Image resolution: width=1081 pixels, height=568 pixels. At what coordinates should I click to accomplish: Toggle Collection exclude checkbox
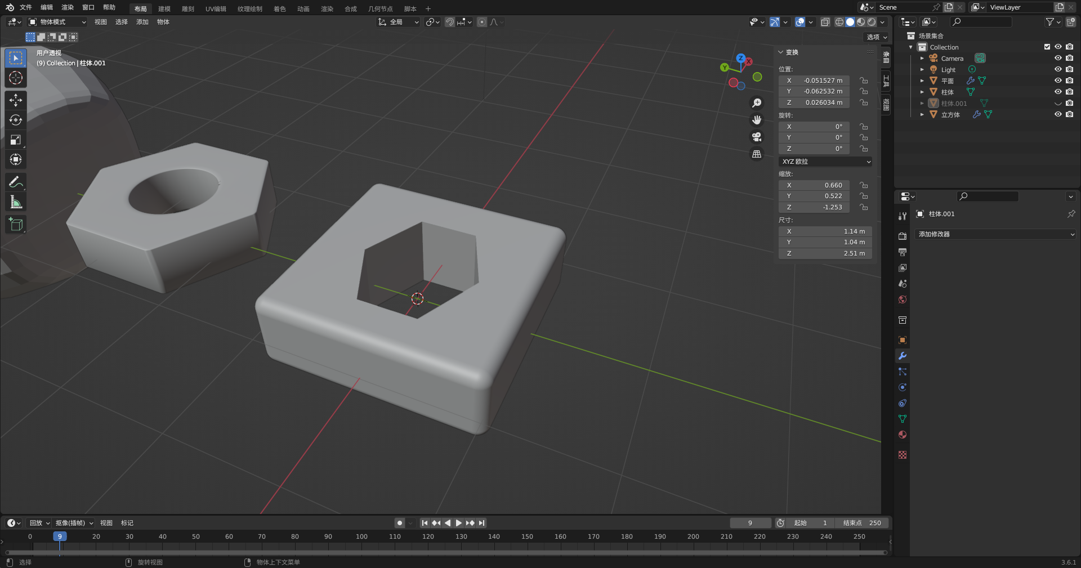point(1047,47)
